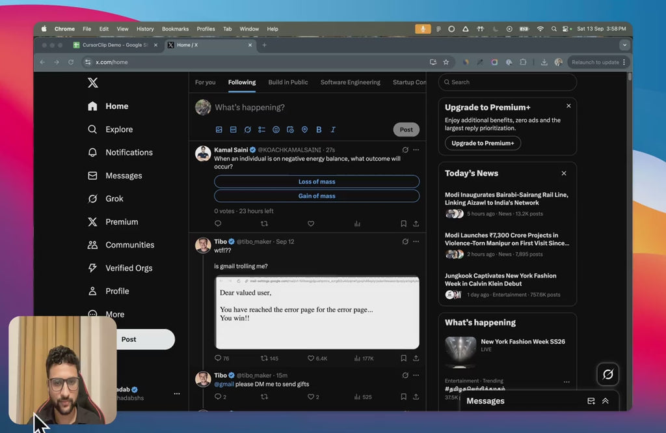This screenshot has width=666, height=433.
Task: Open the Modi Inaugurates Bairabi-Sairang Rail Line story
Action: (x=506, y=199)
